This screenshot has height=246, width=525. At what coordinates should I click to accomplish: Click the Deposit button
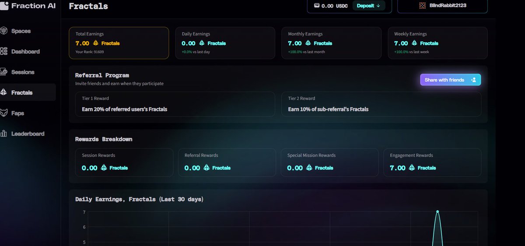click(x=369, y=6)
